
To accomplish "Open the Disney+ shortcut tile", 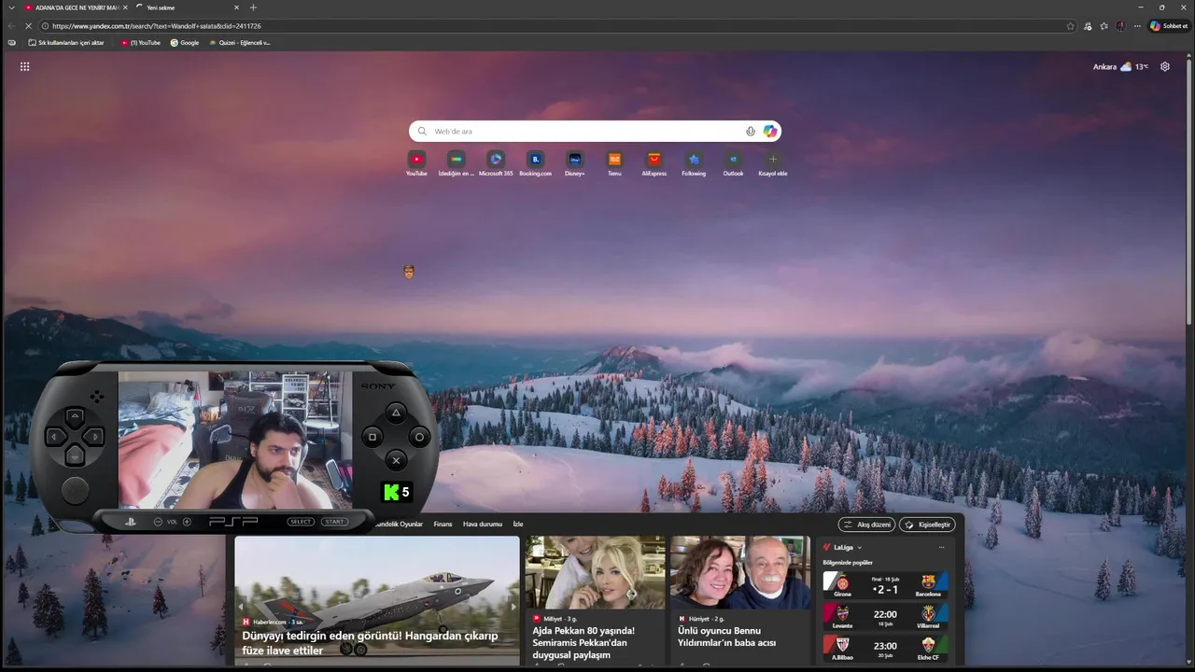I will (575, 163).
